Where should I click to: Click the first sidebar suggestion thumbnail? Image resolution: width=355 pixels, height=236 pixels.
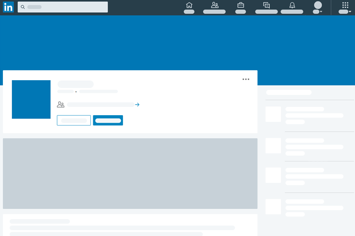[x=273, y=114]
